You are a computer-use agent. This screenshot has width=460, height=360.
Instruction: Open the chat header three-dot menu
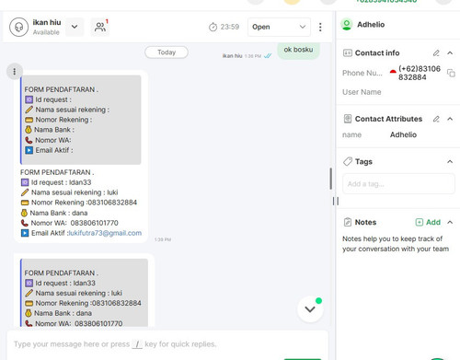click(320, 27)
